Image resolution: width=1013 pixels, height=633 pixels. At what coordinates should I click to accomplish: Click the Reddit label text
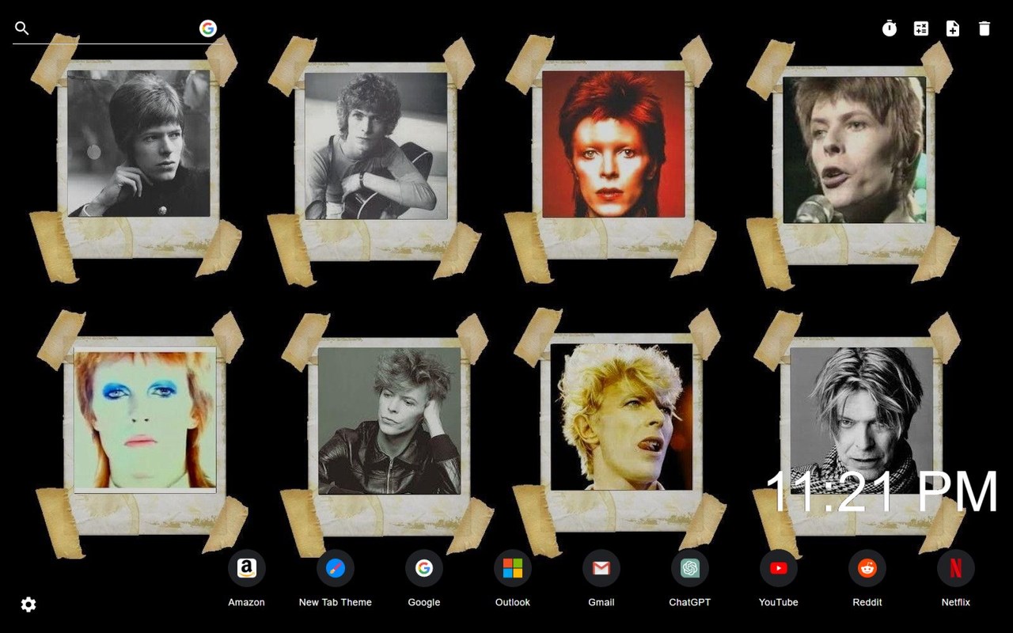coord(867,602)
